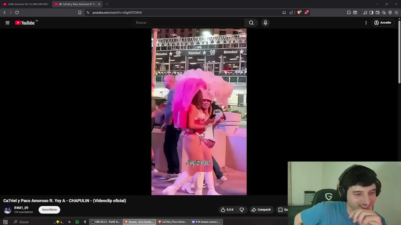This screenshot has height=225, width=401.
Task: Open picture-in-picture icon in address bar
Action: pos(284,12)
